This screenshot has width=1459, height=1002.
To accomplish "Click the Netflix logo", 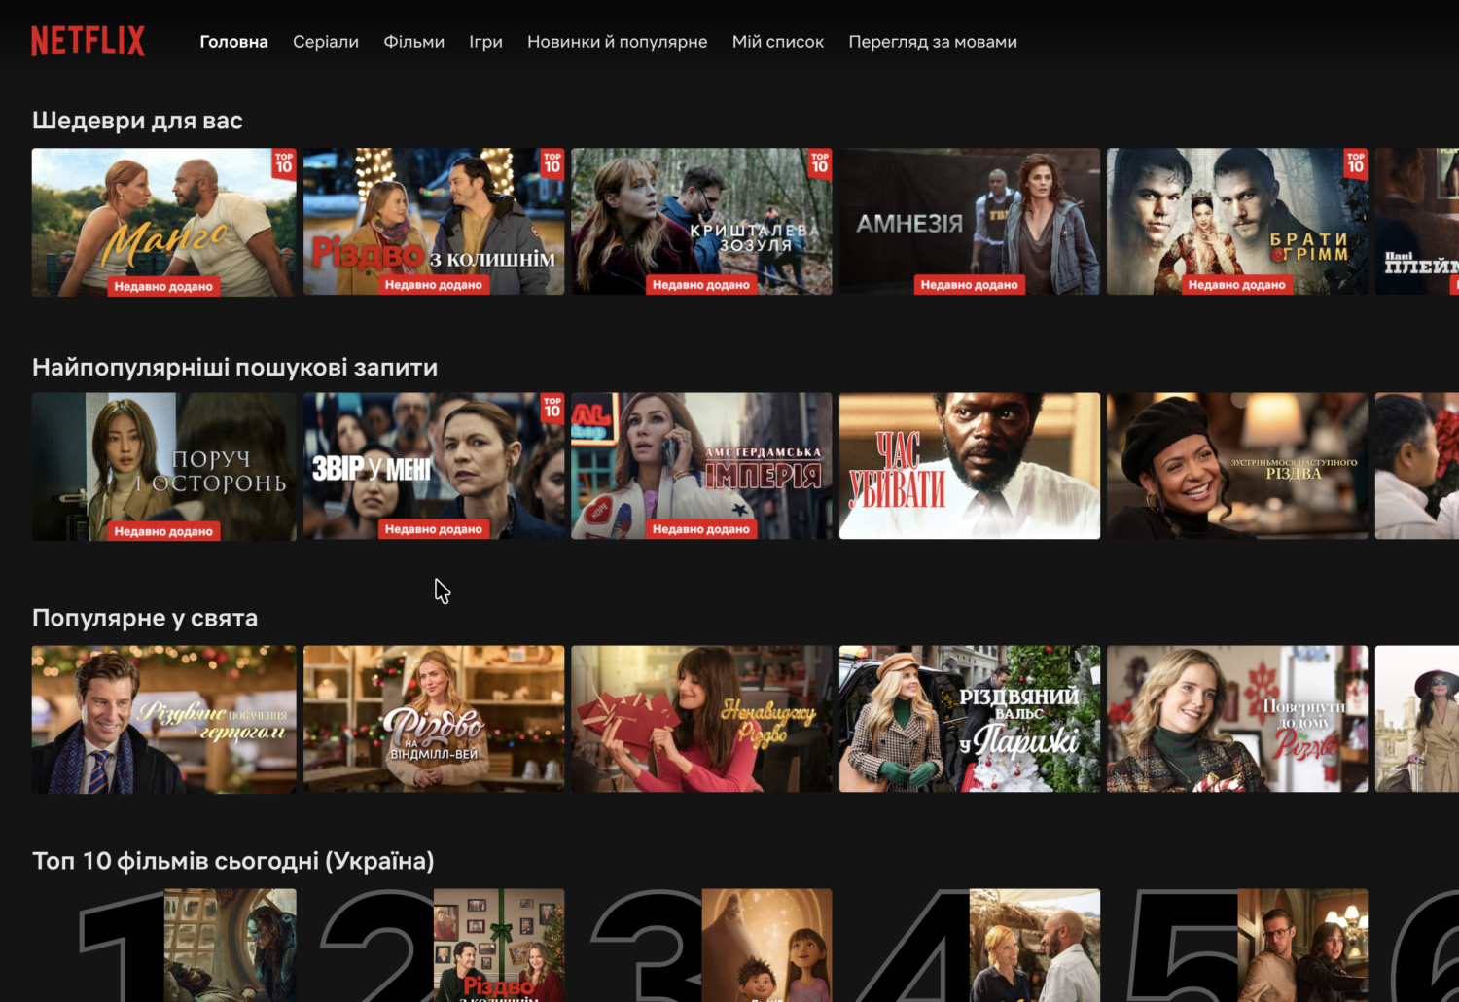I will click(88, 41).
